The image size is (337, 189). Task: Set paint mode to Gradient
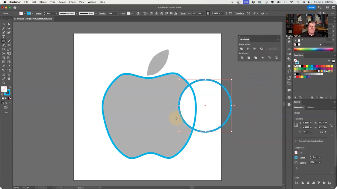point(6,99)
